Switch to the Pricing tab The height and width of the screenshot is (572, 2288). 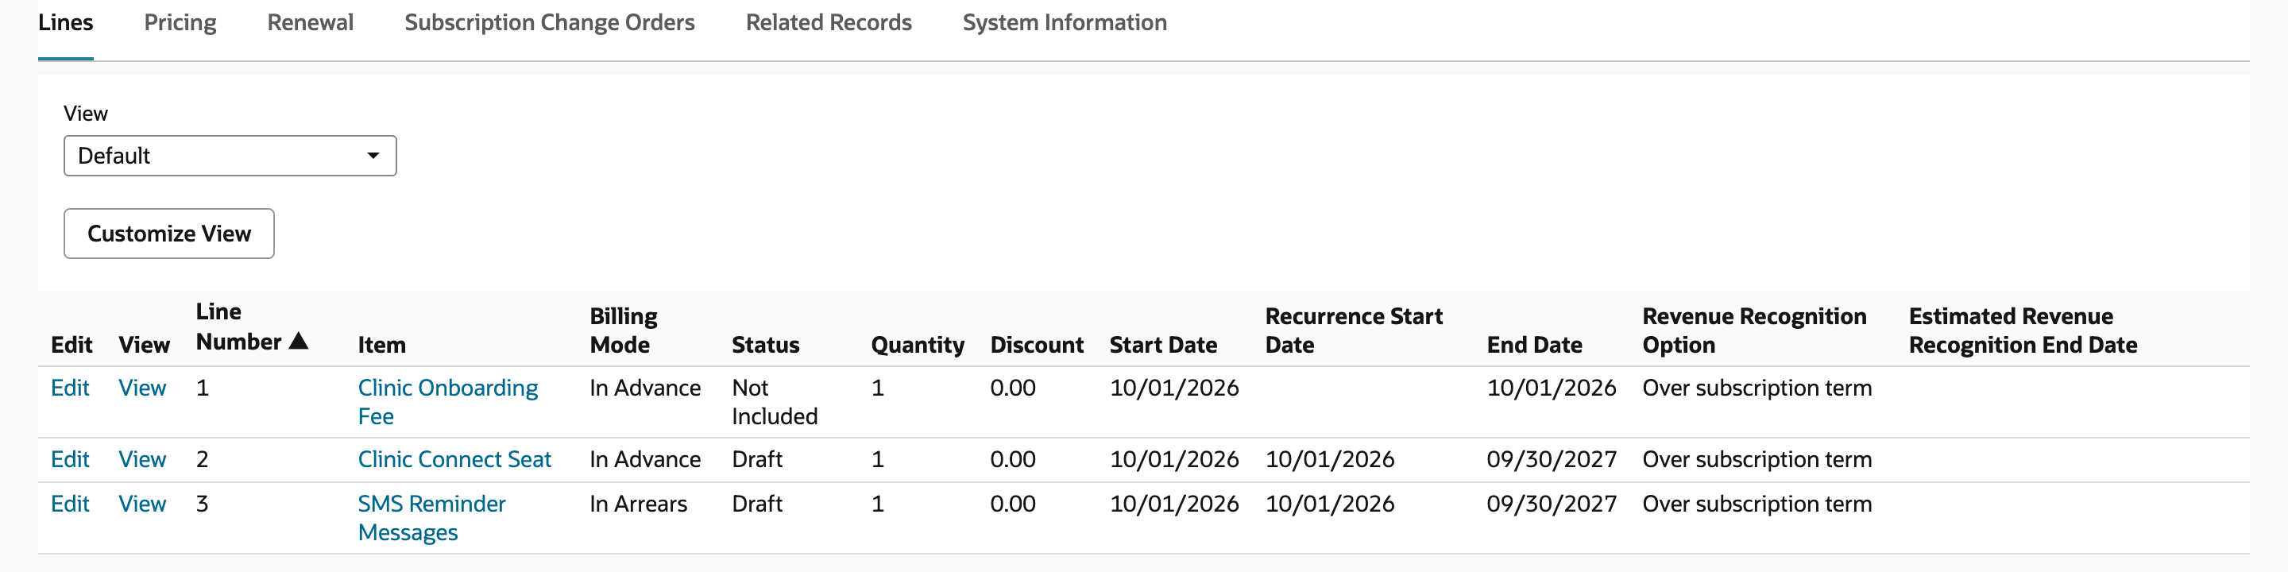click(180, 22)
